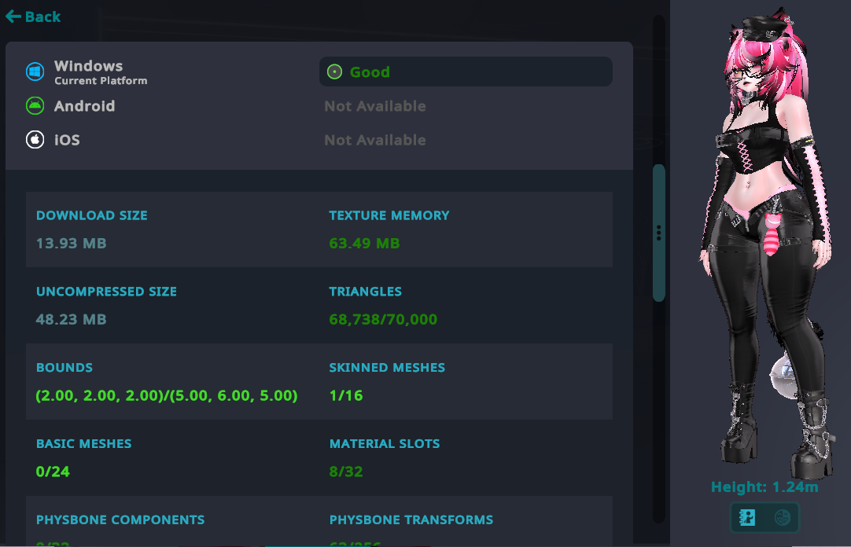Image resolution: width=851 pixels, height=547 pixels.
Task: Click the green circle performance rank icon
Action: click(334, 72)
